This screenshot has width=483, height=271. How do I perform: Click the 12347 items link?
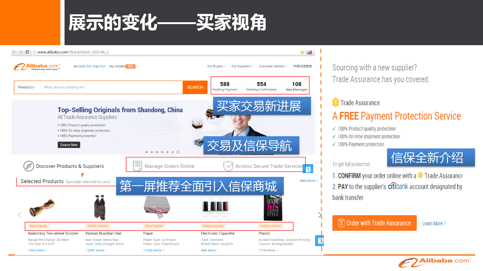tap(96, 250)
